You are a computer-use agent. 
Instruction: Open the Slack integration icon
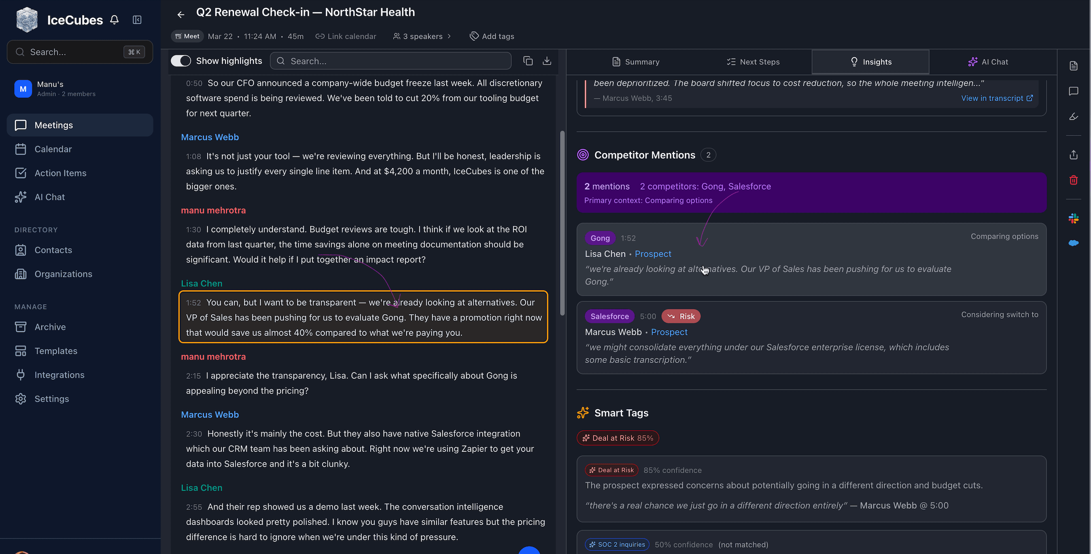click(1074, 218)
